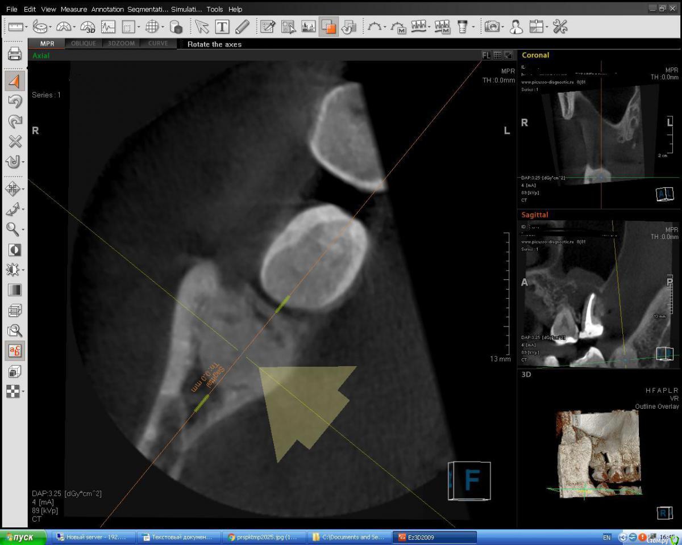Click the redo arrow in sidebar

tap(15, 121)
